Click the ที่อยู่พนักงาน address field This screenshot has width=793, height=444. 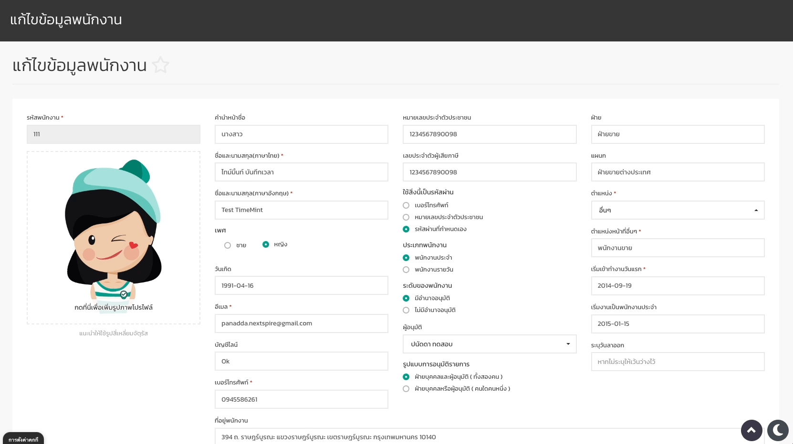tap(477, 437)
